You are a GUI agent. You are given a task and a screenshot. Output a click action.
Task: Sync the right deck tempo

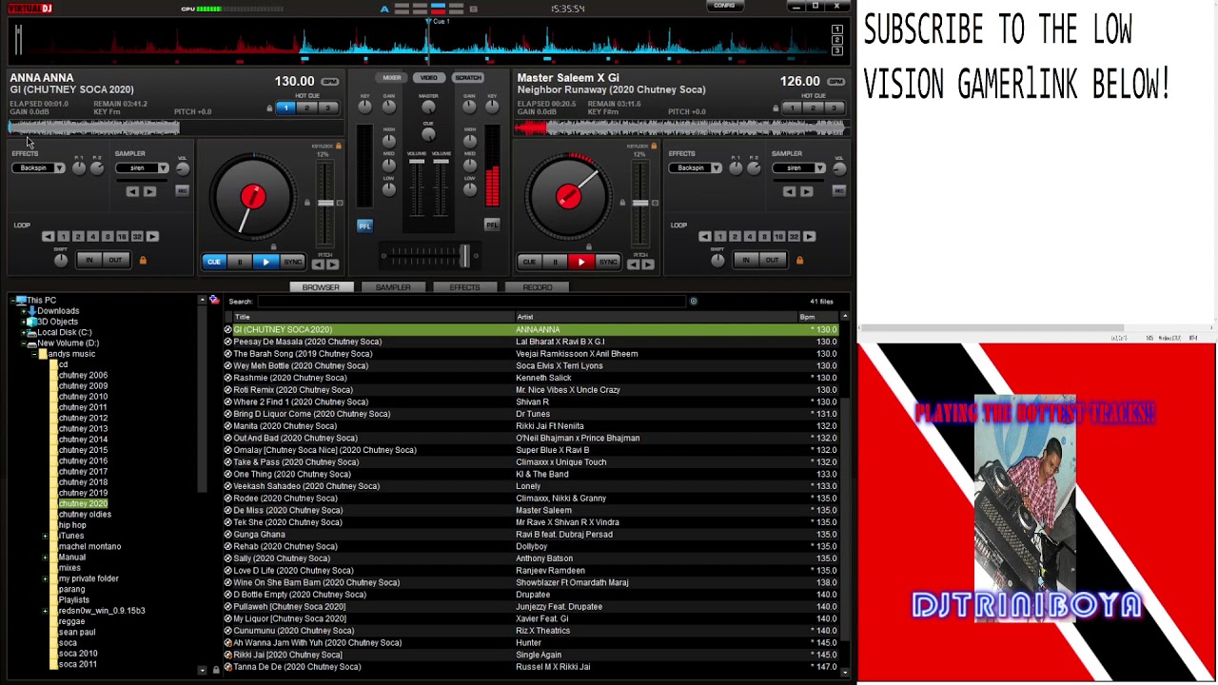point(608,262)
